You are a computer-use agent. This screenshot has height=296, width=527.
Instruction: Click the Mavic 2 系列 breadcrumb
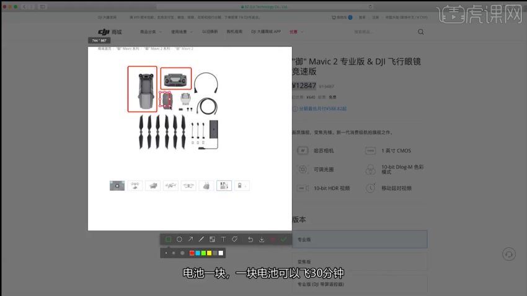click(x=157, y=49)
